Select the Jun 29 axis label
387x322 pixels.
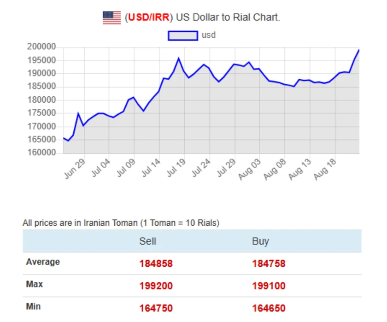[75, 169]
